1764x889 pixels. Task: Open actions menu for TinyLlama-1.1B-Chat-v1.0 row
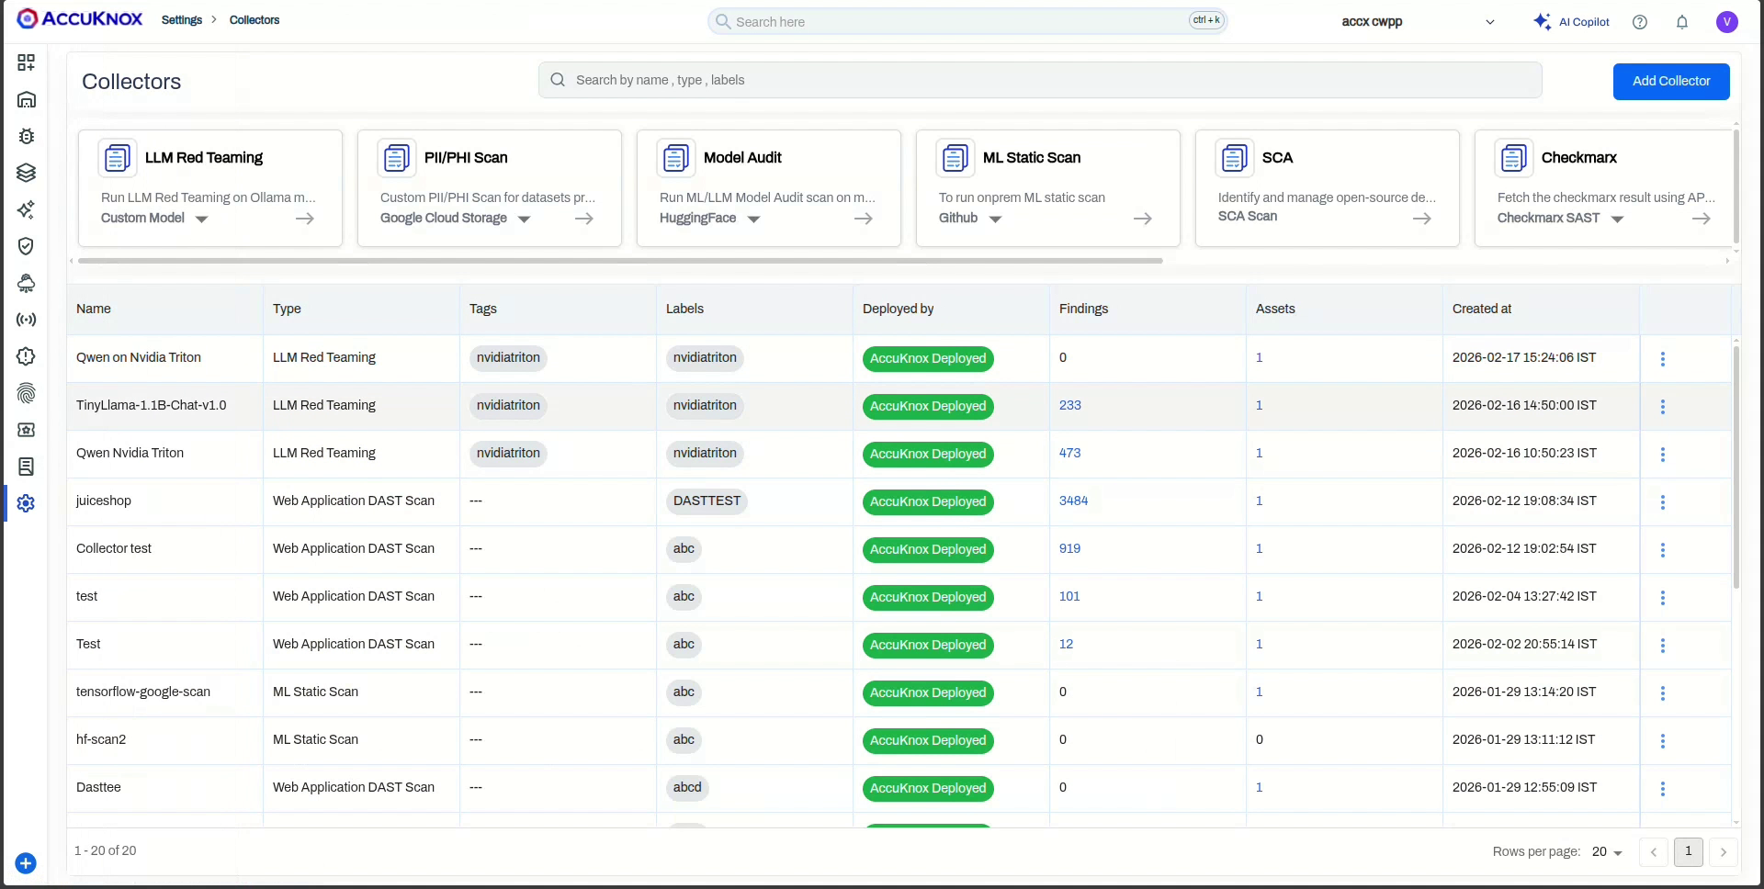pyautogui.click(x=1663, y=407)
